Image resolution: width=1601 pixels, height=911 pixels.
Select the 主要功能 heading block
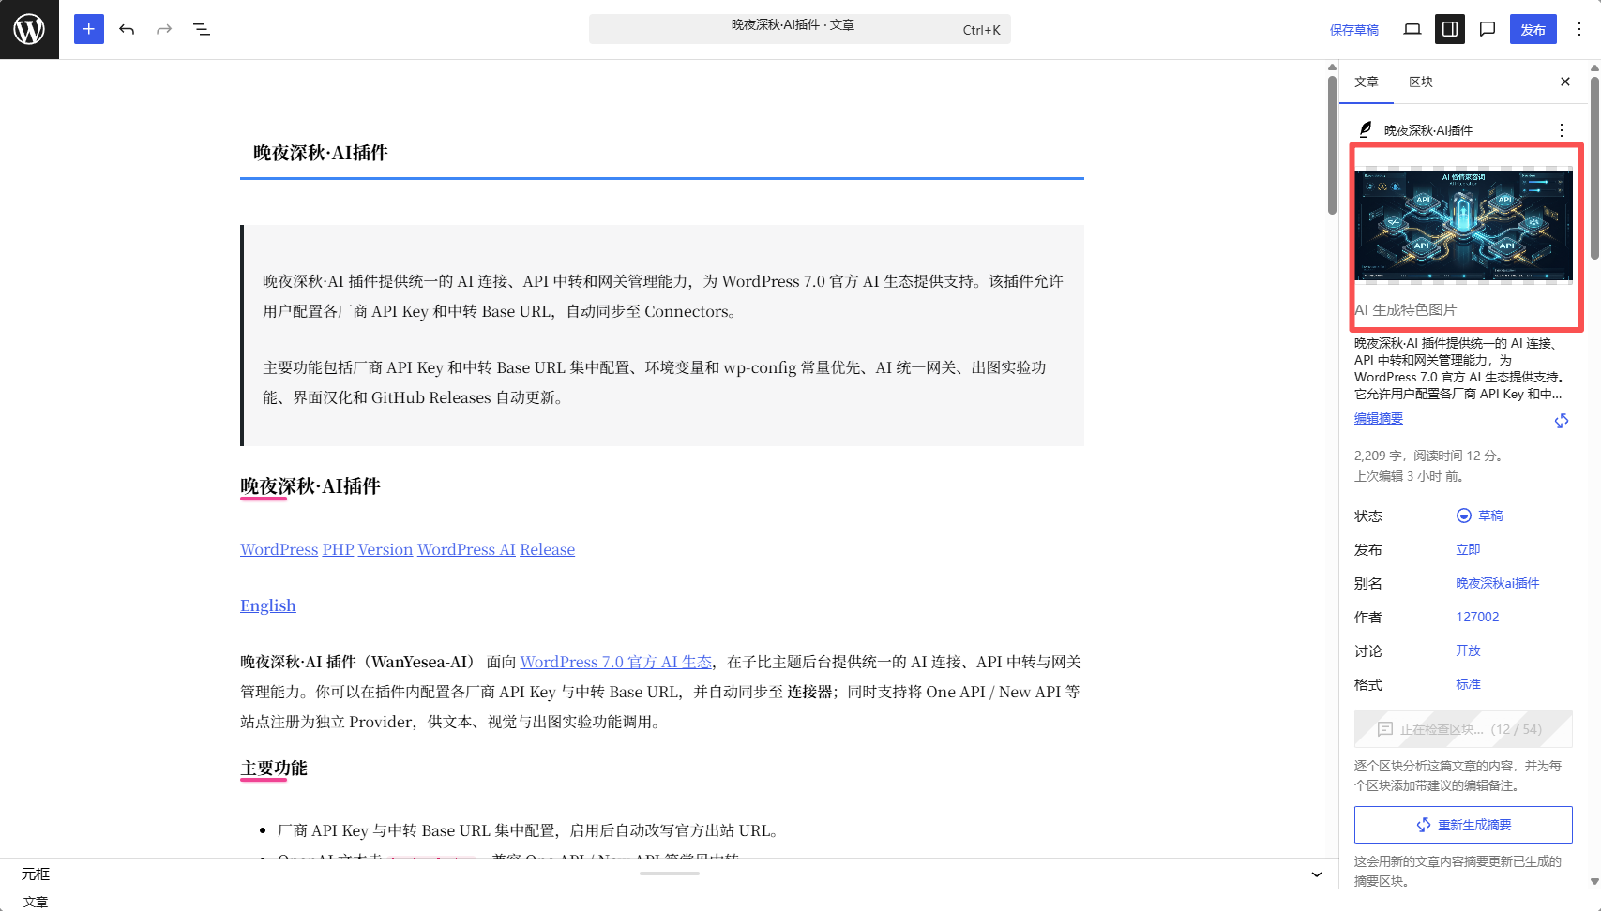(x=274, y=769)
